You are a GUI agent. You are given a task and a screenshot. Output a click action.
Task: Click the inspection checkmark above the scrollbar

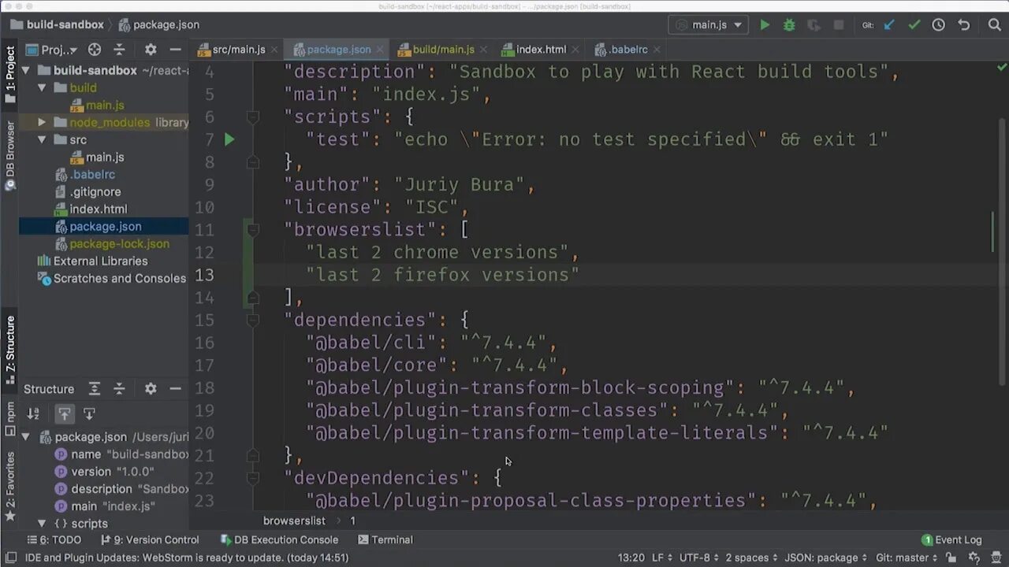click(1001, 69)
